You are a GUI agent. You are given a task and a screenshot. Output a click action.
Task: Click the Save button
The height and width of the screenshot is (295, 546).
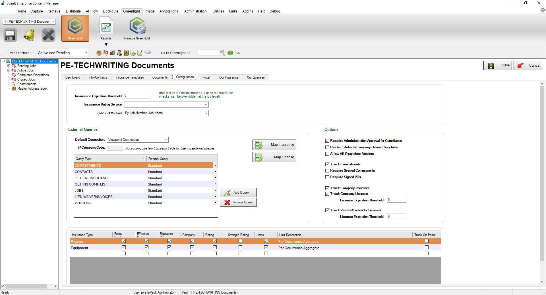[x=498, y=66]
